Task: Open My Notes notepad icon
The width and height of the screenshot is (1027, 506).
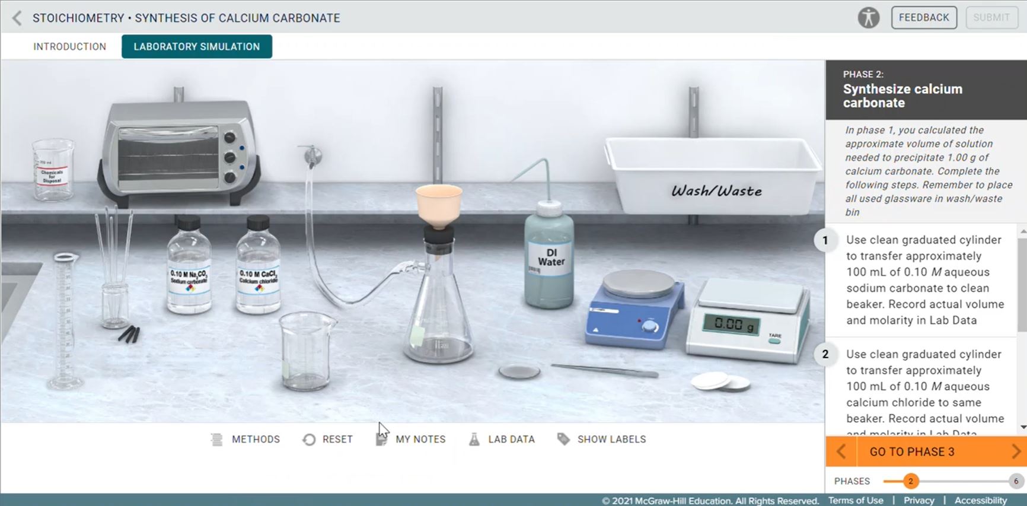Action: tap(381, 440)
